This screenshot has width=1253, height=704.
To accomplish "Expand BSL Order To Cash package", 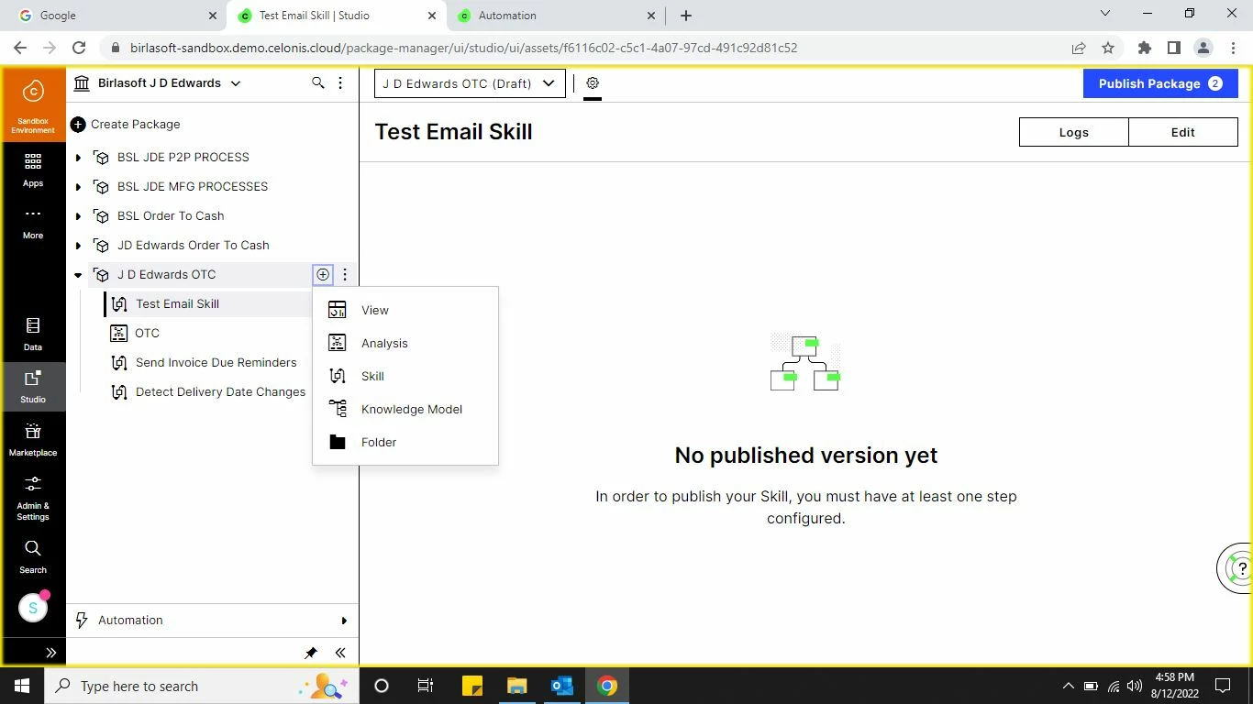I will [78, 216].
